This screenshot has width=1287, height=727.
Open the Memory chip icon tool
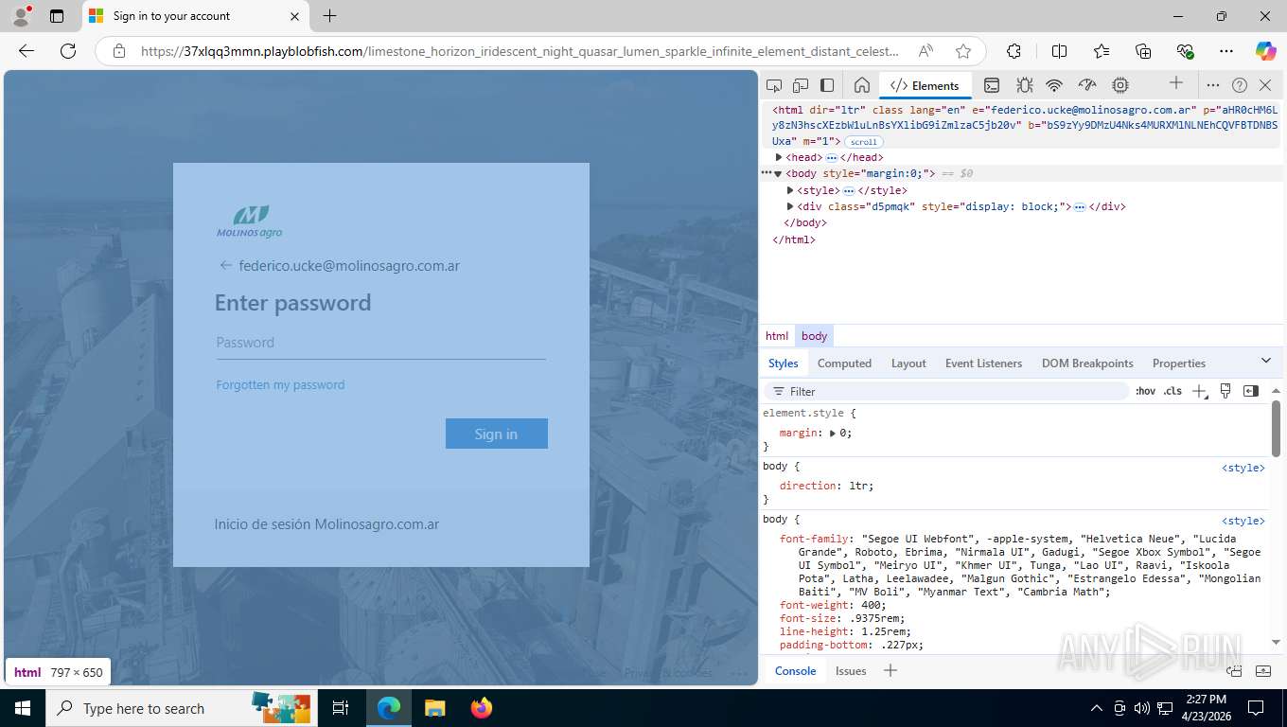click(1120, 85)
